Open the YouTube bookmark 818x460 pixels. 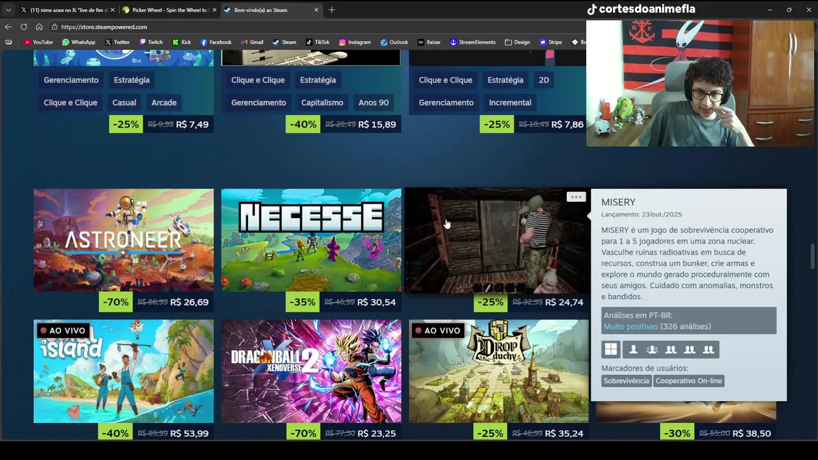click(38, 42)
